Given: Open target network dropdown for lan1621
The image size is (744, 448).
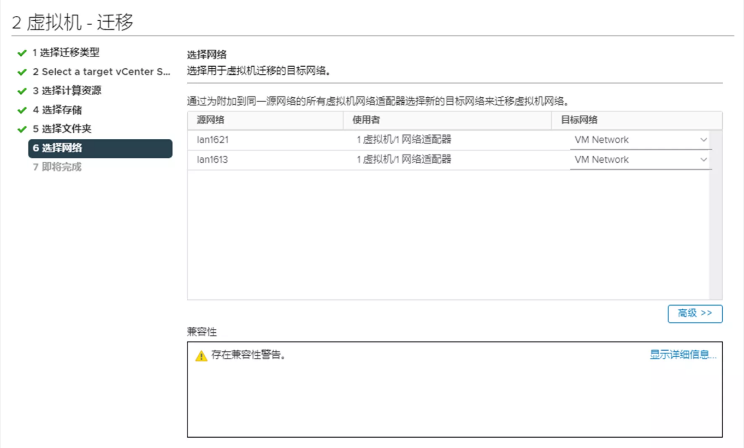Looking at the screenshot, I should 640,140.
